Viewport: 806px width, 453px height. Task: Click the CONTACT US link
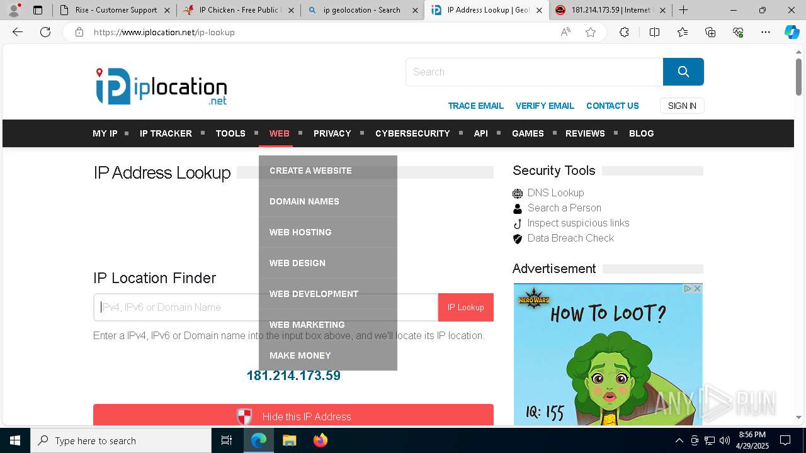(613, 106)
